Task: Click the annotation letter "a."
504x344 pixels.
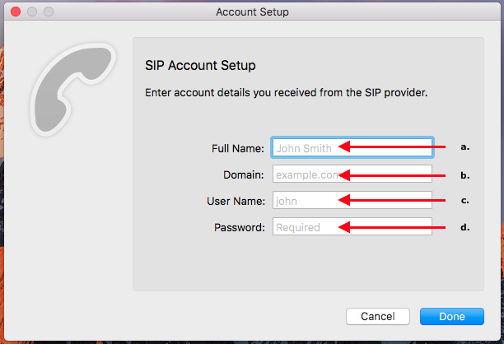Action: [464, 147]
